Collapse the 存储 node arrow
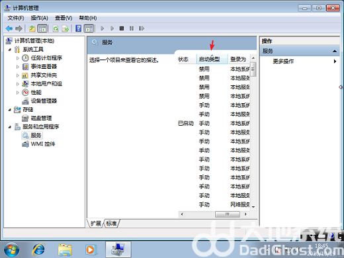The height and width of the screenshot is (258, 344). click(x=10, y=110)
